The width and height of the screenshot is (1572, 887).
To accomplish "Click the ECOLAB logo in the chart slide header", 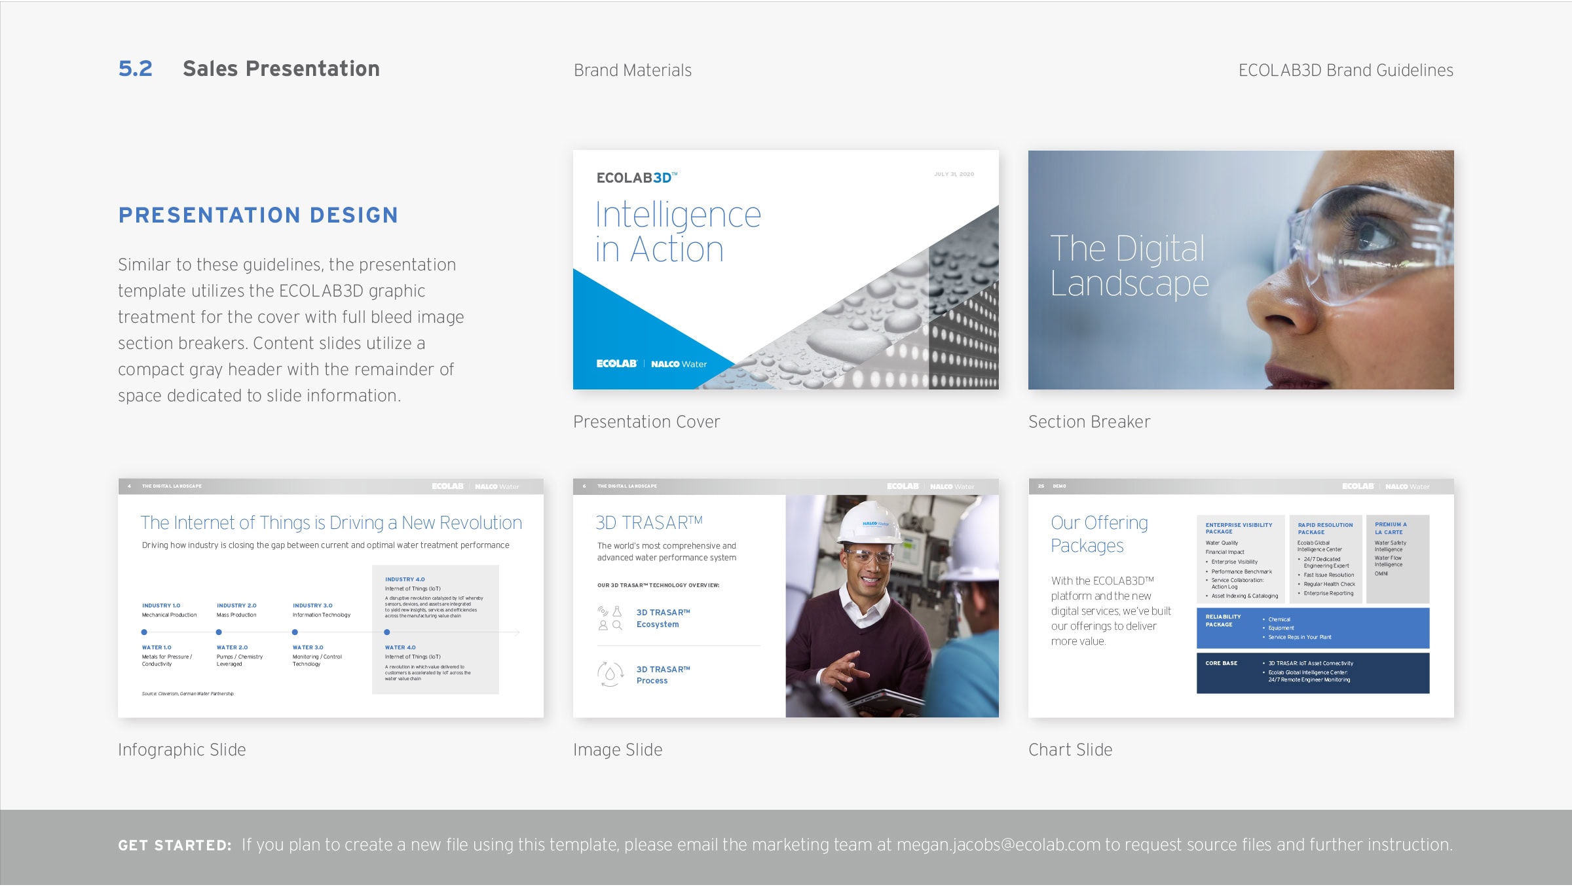I will click(x=1358, y=486).
